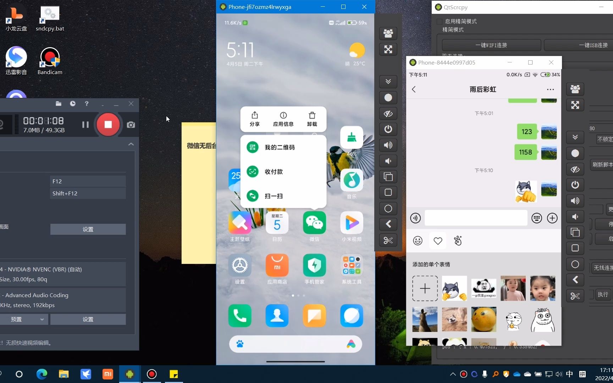Enable 启用精简模式 checkbox in QtScrcpy
Viewport: 613px width, 383px height.
439,21
